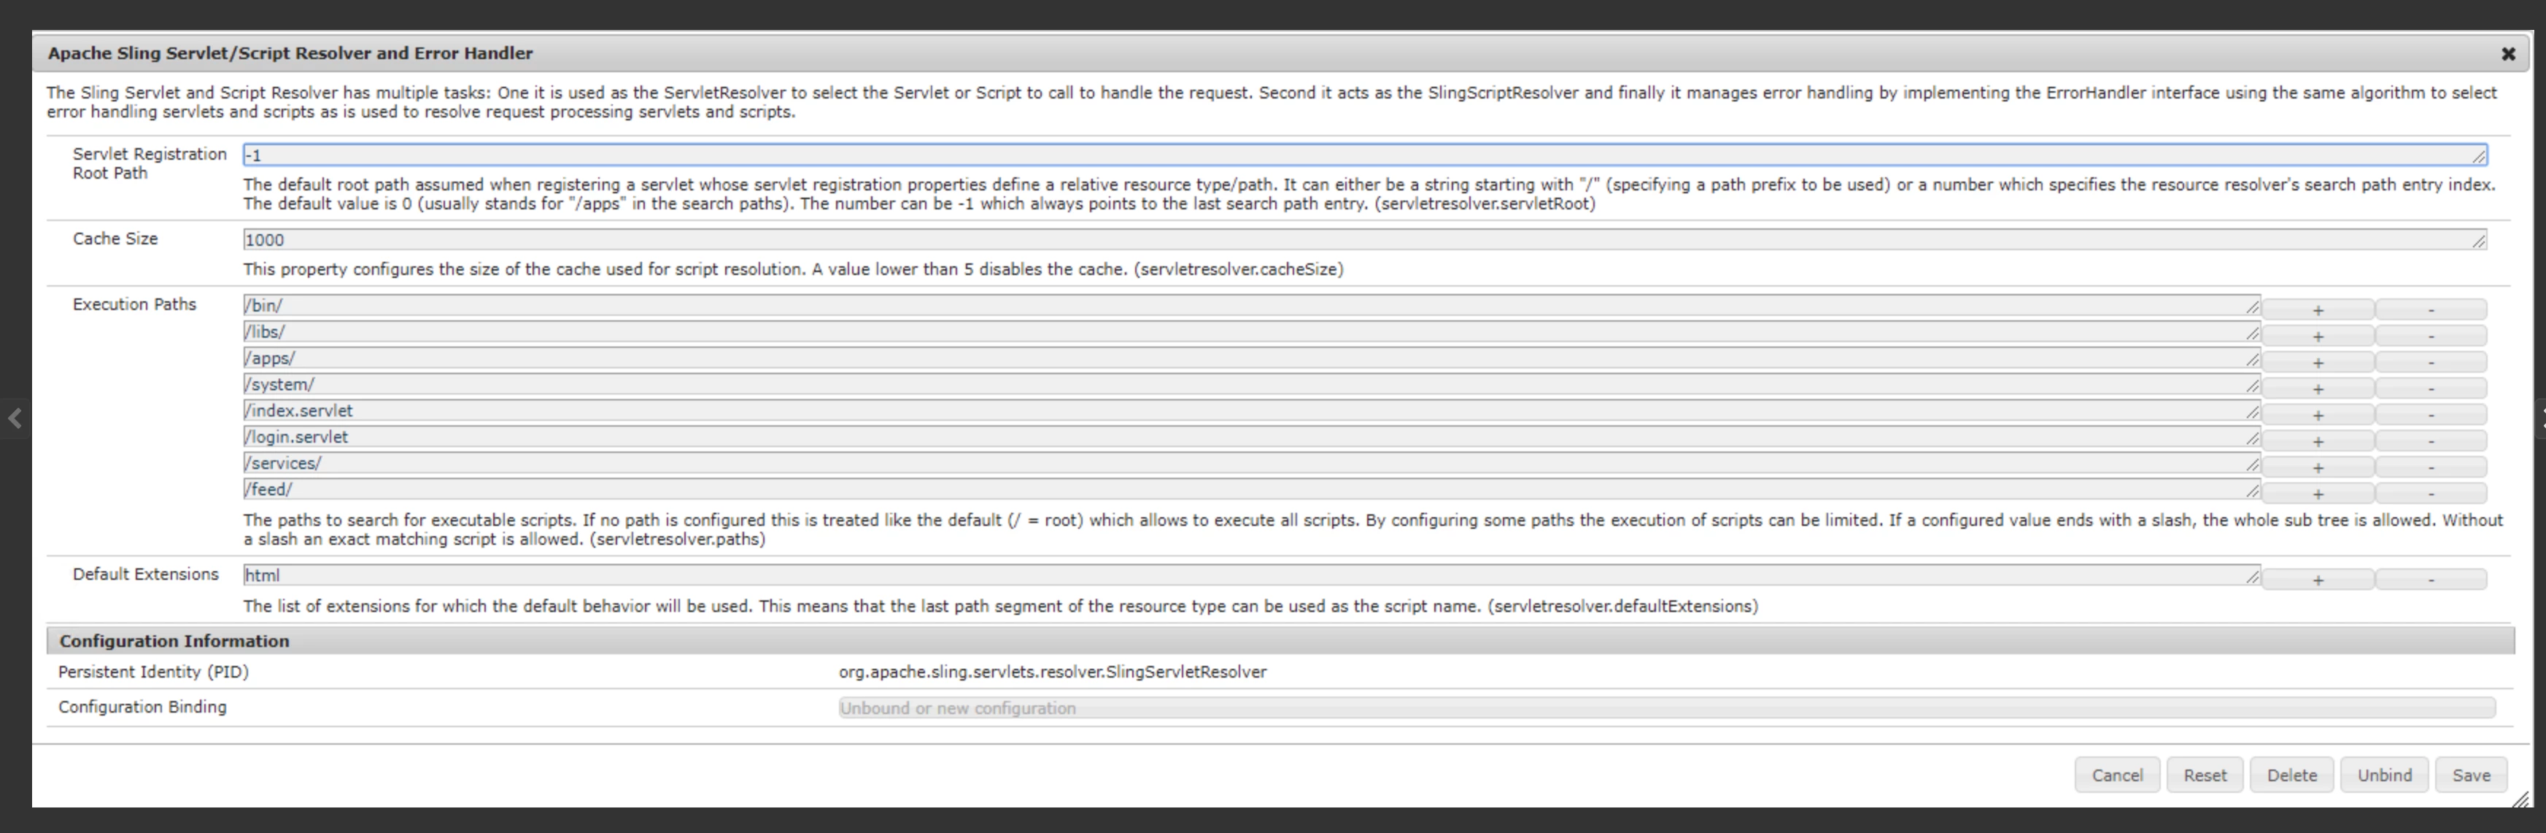
Task: Add entry after /apps/ execution path
Action: (2317, 363)
